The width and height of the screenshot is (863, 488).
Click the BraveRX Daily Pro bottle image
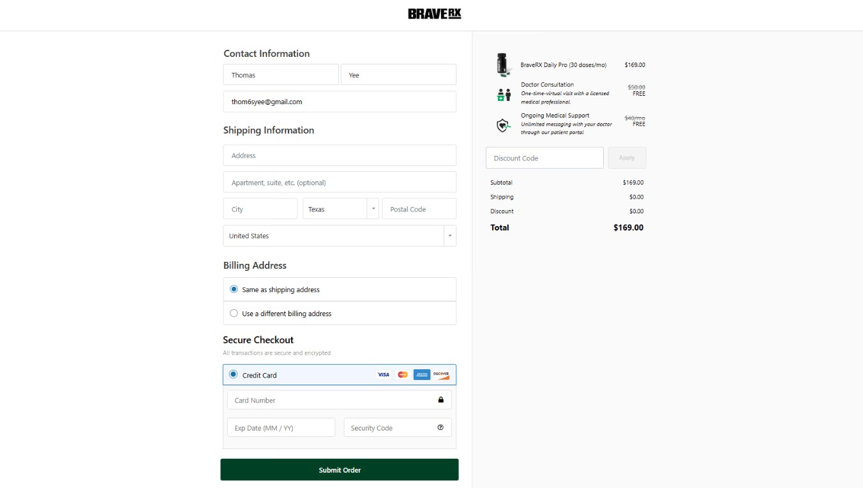pos(502,65)
